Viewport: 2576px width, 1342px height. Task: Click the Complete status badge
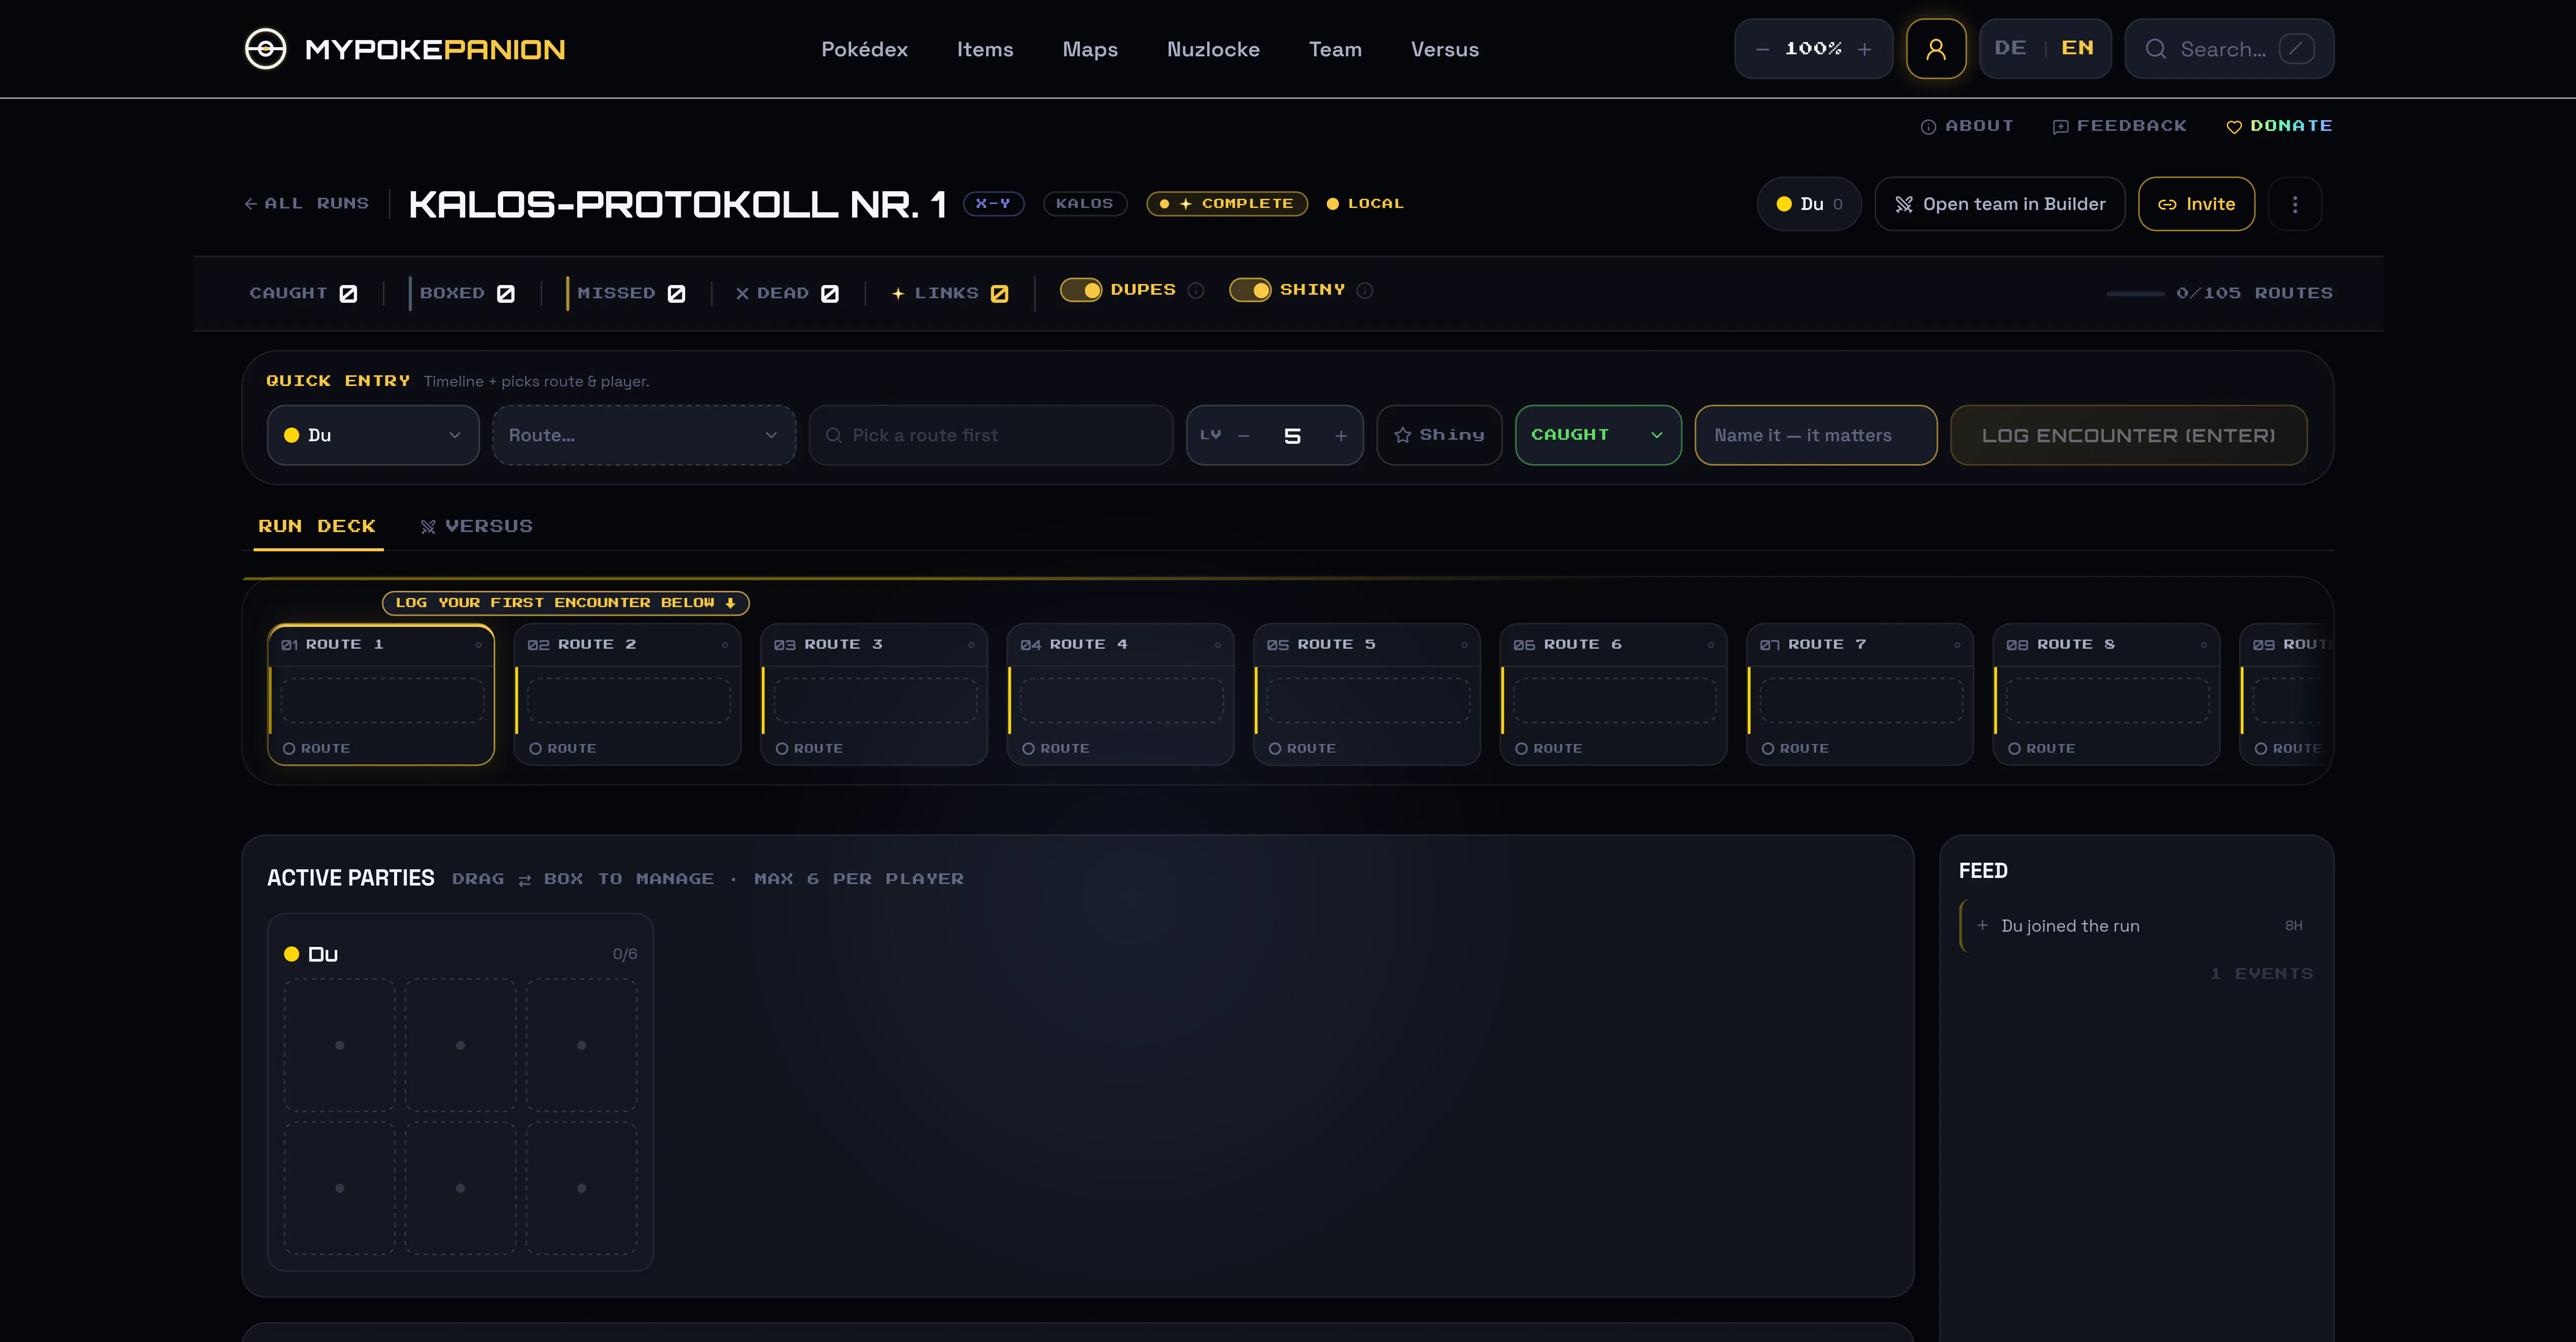1227,204
